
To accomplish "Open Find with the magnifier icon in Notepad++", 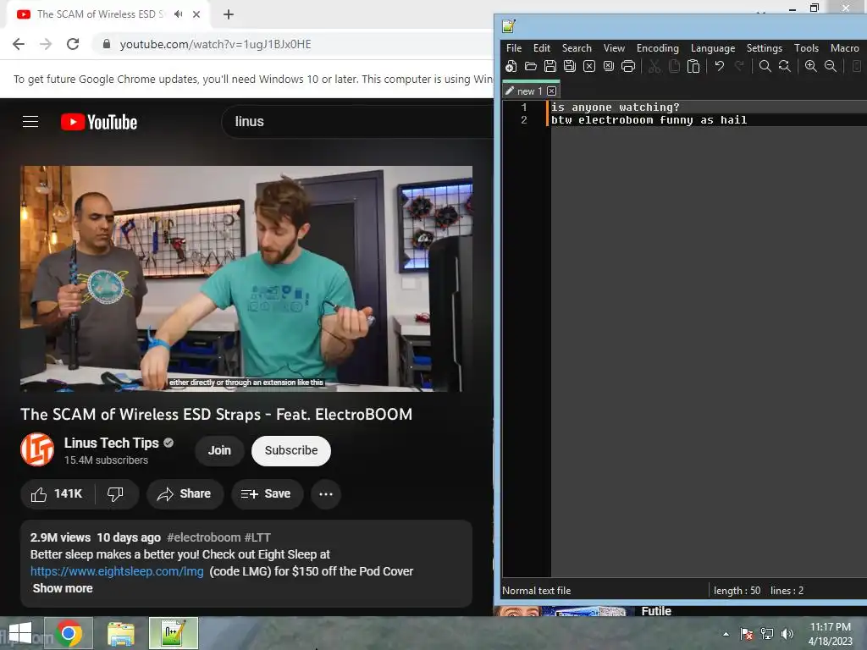I will pos(765,66).
